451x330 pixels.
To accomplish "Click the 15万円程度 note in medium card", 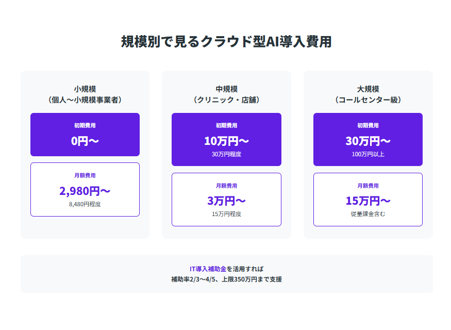I will point(226,214).
